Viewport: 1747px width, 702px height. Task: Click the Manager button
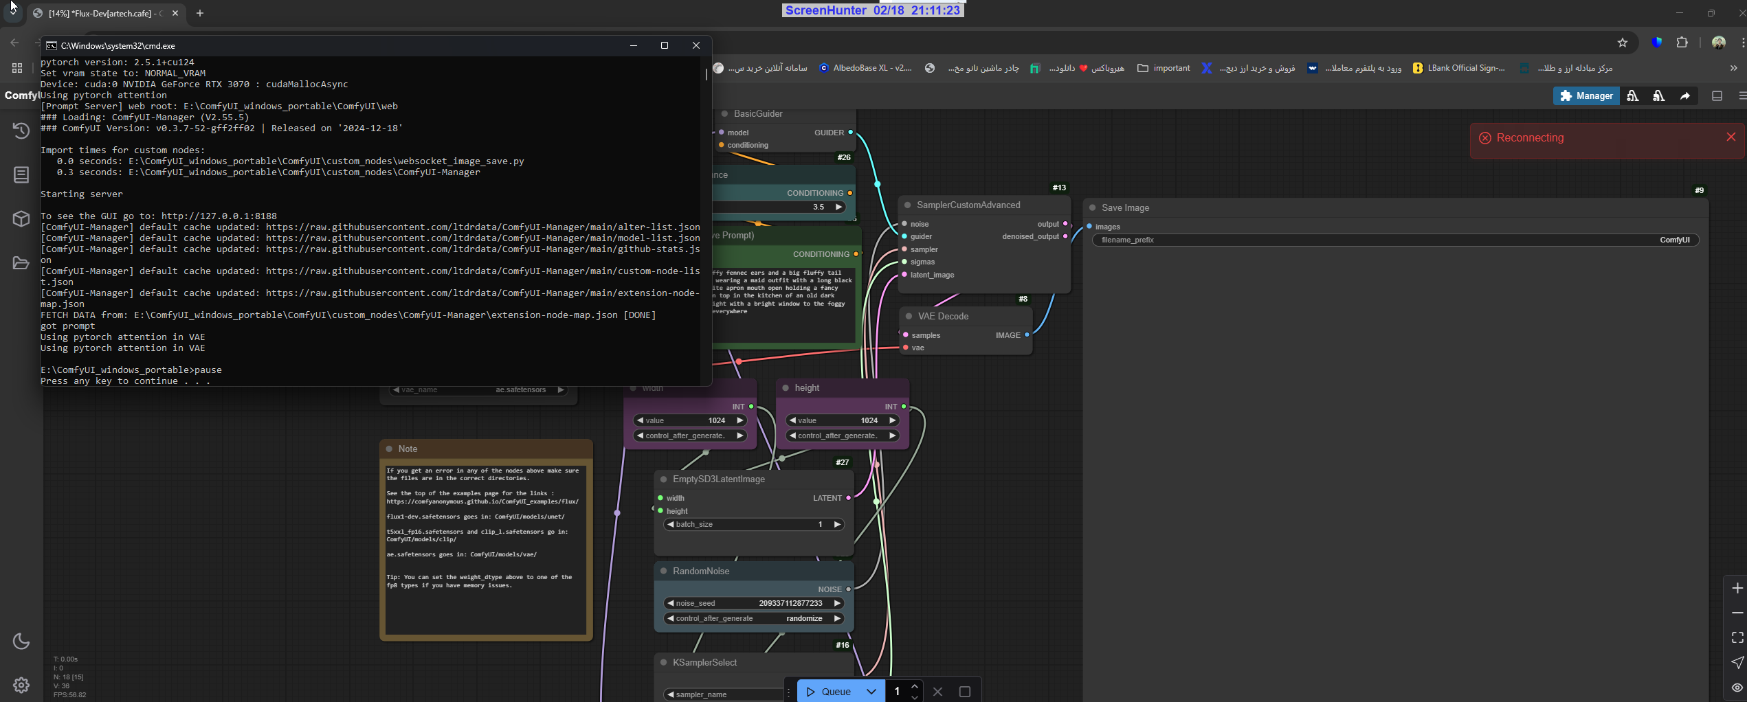1586,96
